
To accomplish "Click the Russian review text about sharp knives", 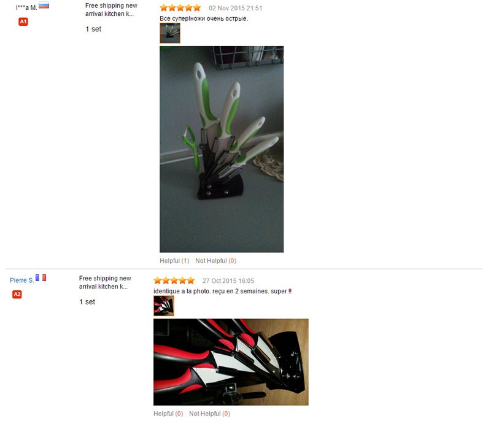I will (x=204, y=18).
